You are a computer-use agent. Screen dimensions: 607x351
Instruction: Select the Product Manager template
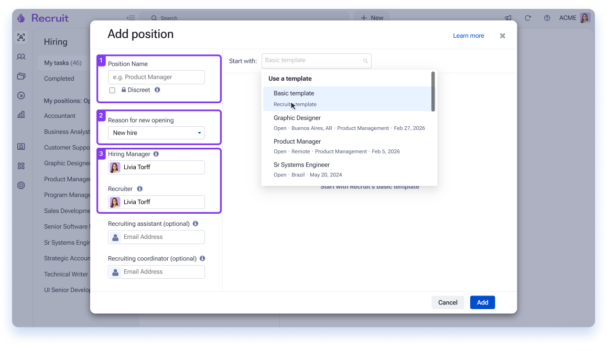tap(347, 146)
